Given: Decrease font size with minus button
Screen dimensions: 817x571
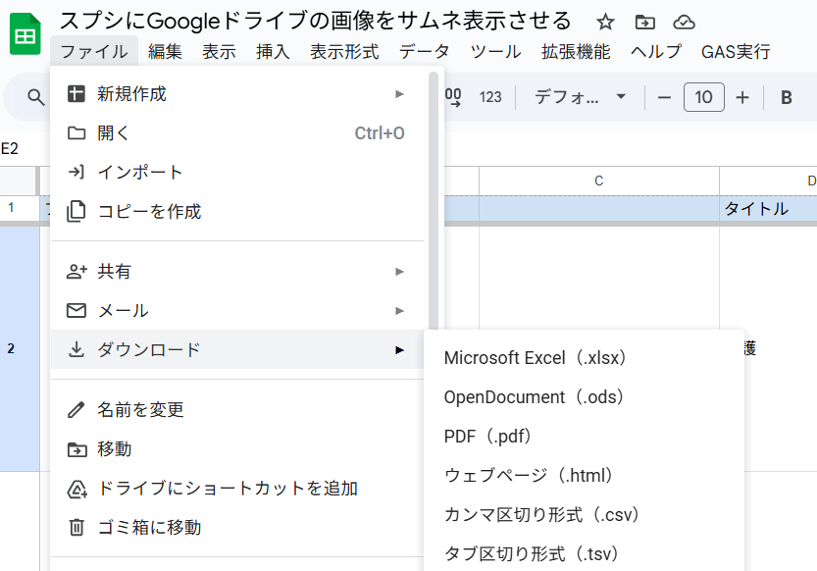Looking at the screenshot, I should [664, 97].
